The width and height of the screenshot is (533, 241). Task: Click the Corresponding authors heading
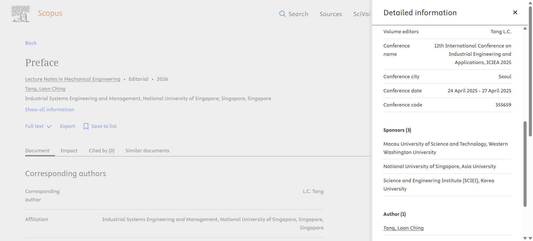tap(66, 174)
